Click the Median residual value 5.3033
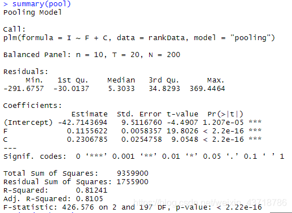 [x=121, y=89]
